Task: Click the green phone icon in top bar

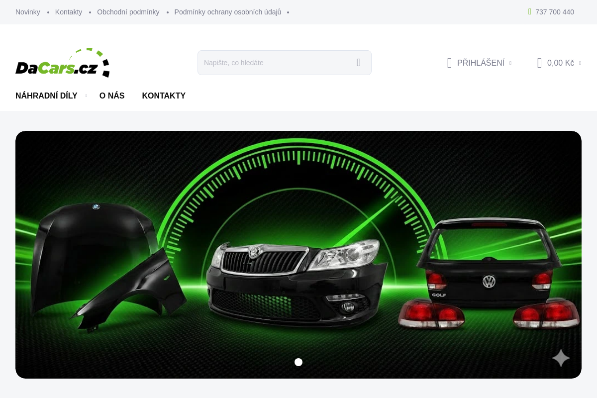Action: tap(530, 11)
